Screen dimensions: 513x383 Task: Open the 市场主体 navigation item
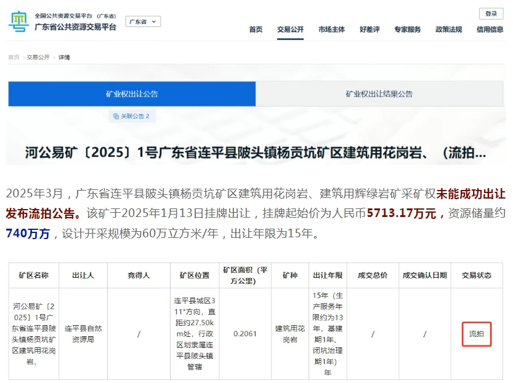pos(331,30)
